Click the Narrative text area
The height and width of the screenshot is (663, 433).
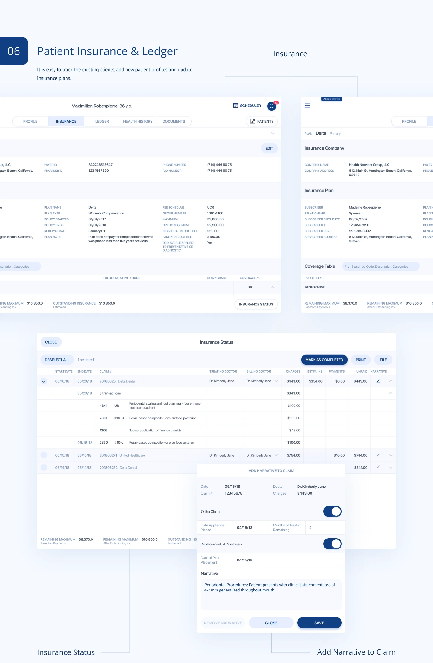tap(271, 595)
